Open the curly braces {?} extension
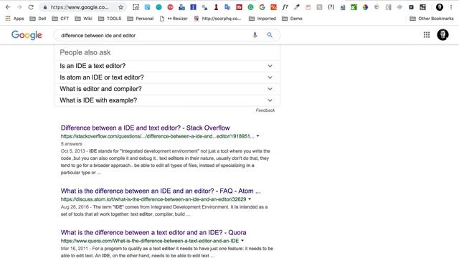The width and height of the screenshot is (459, 258). pyautogui.click(x=331, y=7)
